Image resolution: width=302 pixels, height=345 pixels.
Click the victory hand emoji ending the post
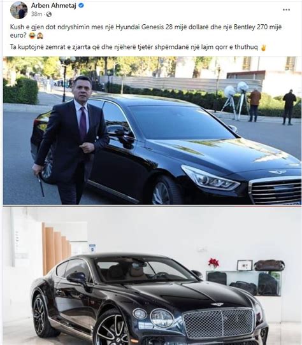click(x=263, y=48)
